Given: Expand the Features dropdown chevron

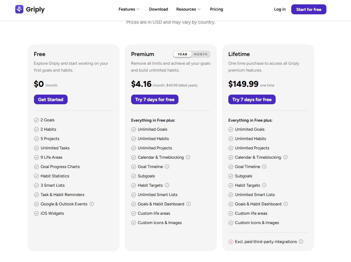Looking at the screenshot, I should (138, 9).
